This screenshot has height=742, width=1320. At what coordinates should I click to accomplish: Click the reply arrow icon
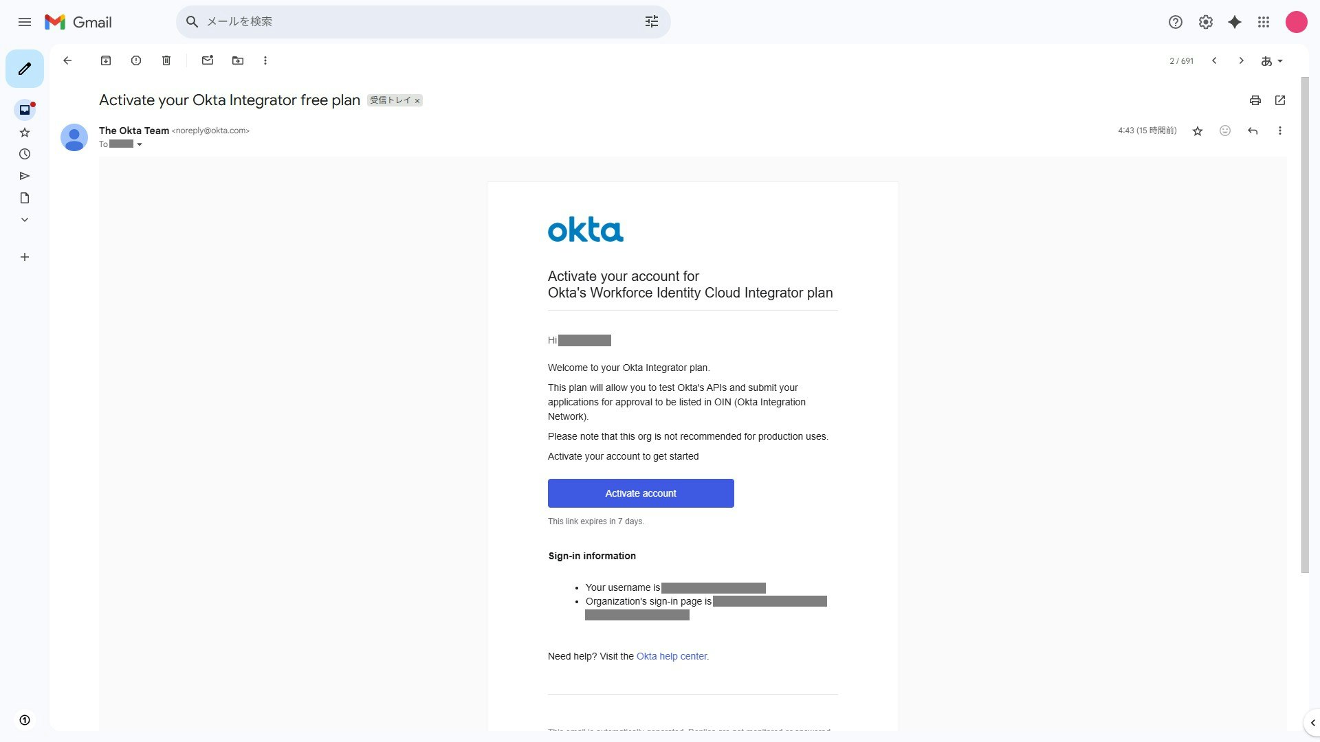1253,131
